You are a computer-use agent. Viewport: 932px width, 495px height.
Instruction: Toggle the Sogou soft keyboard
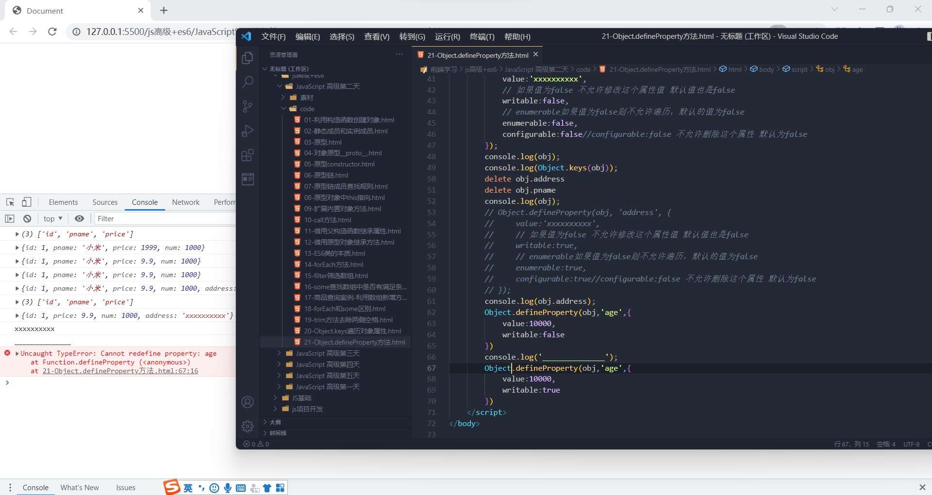click(x=241, y=488)
